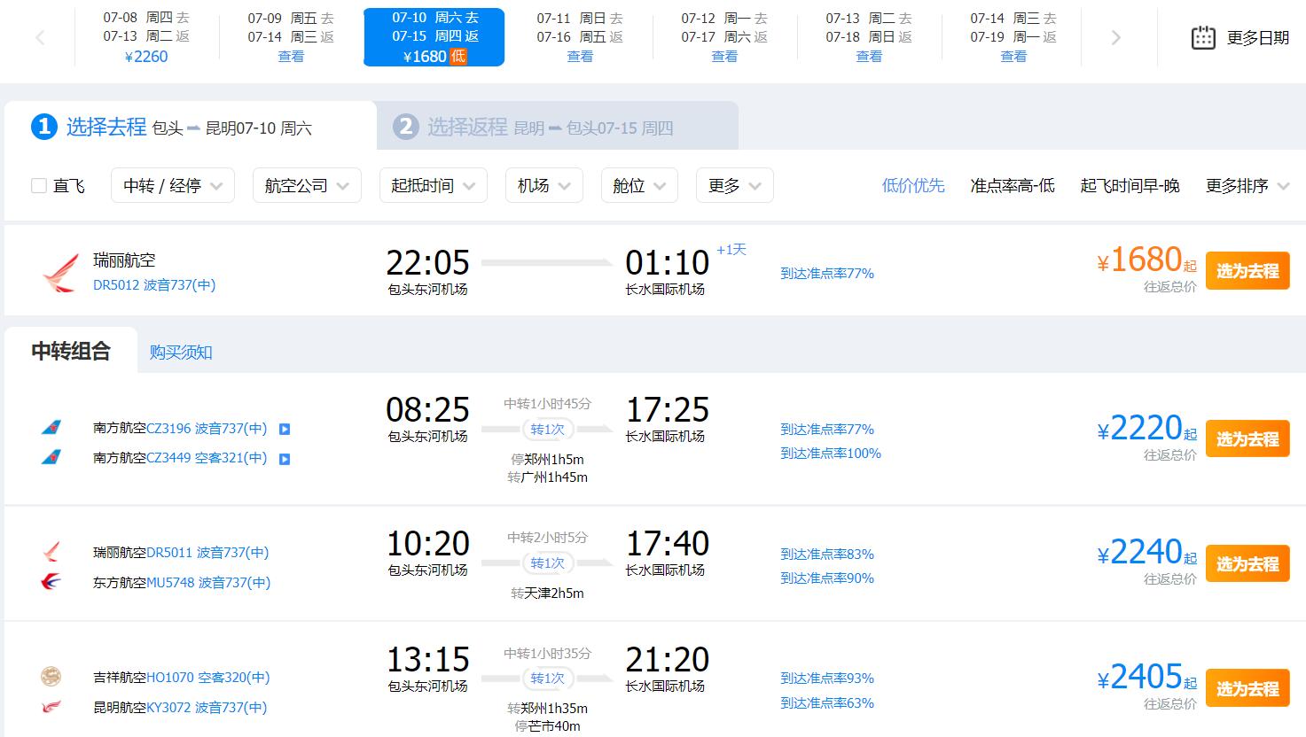Enable the 直飞 direct flight checkbox
Viewport: 1306px width, 737px height.
[38, 185]
